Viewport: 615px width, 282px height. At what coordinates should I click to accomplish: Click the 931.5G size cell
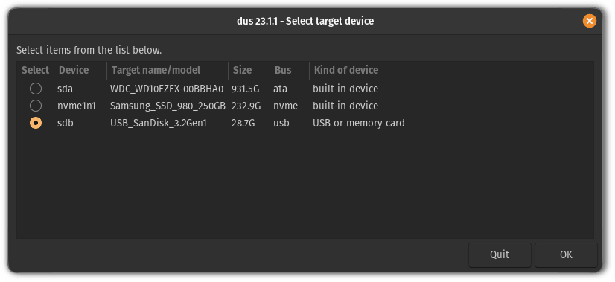246,89
